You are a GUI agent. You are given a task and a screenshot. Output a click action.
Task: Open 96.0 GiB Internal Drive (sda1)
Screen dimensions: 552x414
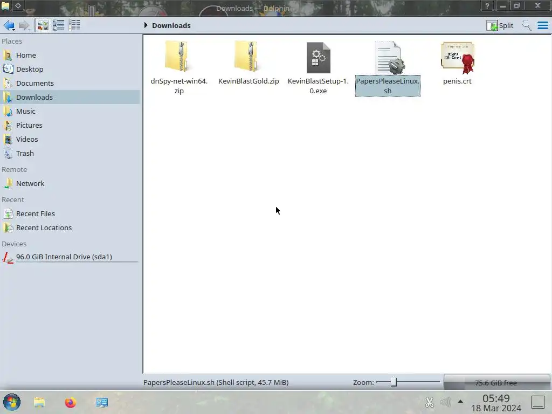pos(71,257)
